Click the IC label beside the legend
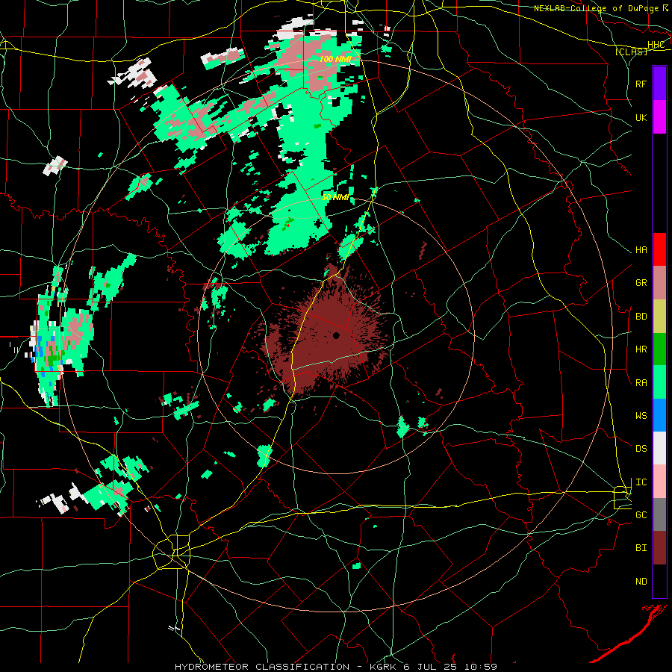672x672 pixels. [641, 482]
